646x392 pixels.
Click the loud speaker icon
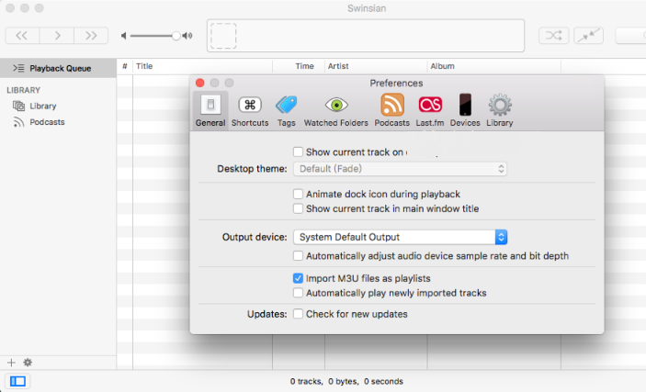[187, 36]
